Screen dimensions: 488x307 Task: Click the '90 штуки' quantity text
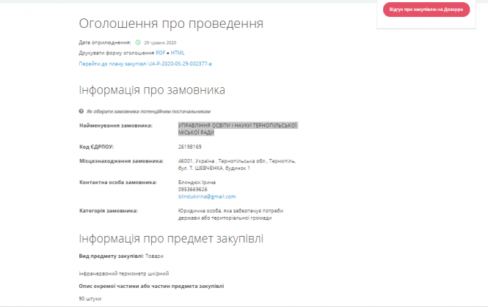90,299
